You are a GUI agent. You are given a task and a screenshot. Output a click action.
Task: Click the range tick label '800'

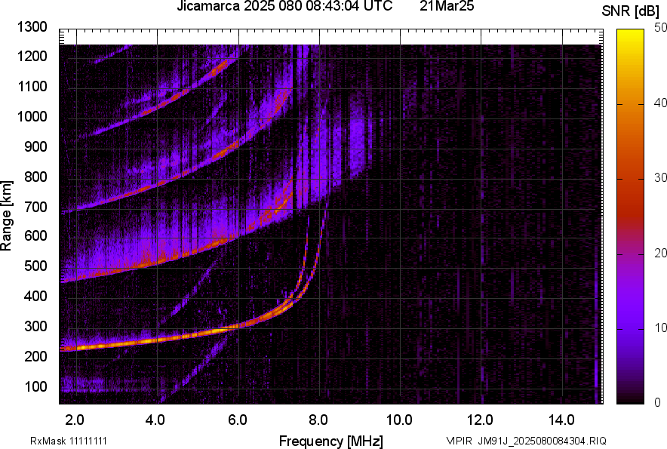tap(35, 176)
